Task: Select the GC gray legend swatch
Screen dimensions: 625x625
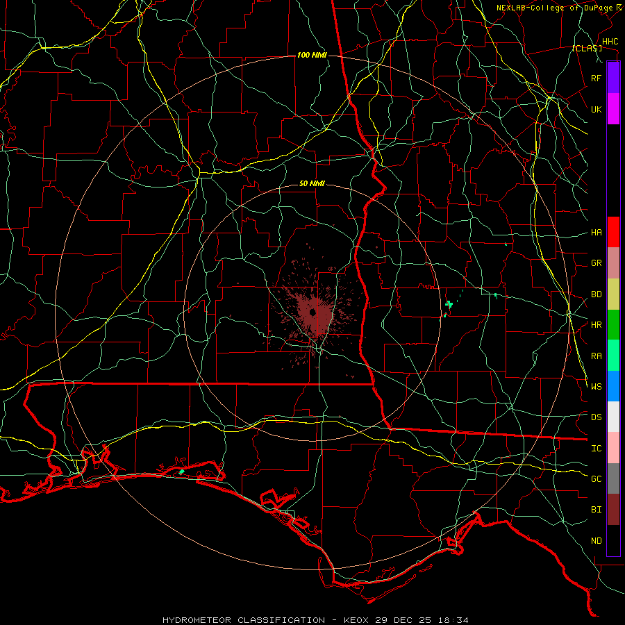Action: click(613, 478)
